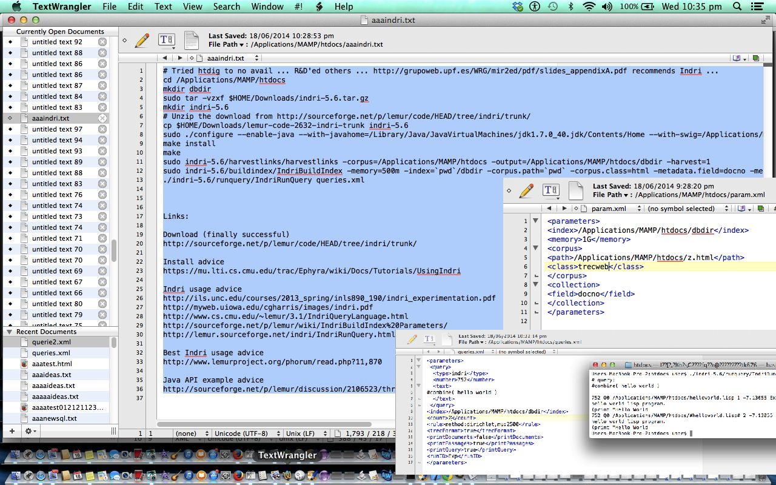Click the green counterpart icon in the aaaindri.txt navigation bar

point(755,58)
